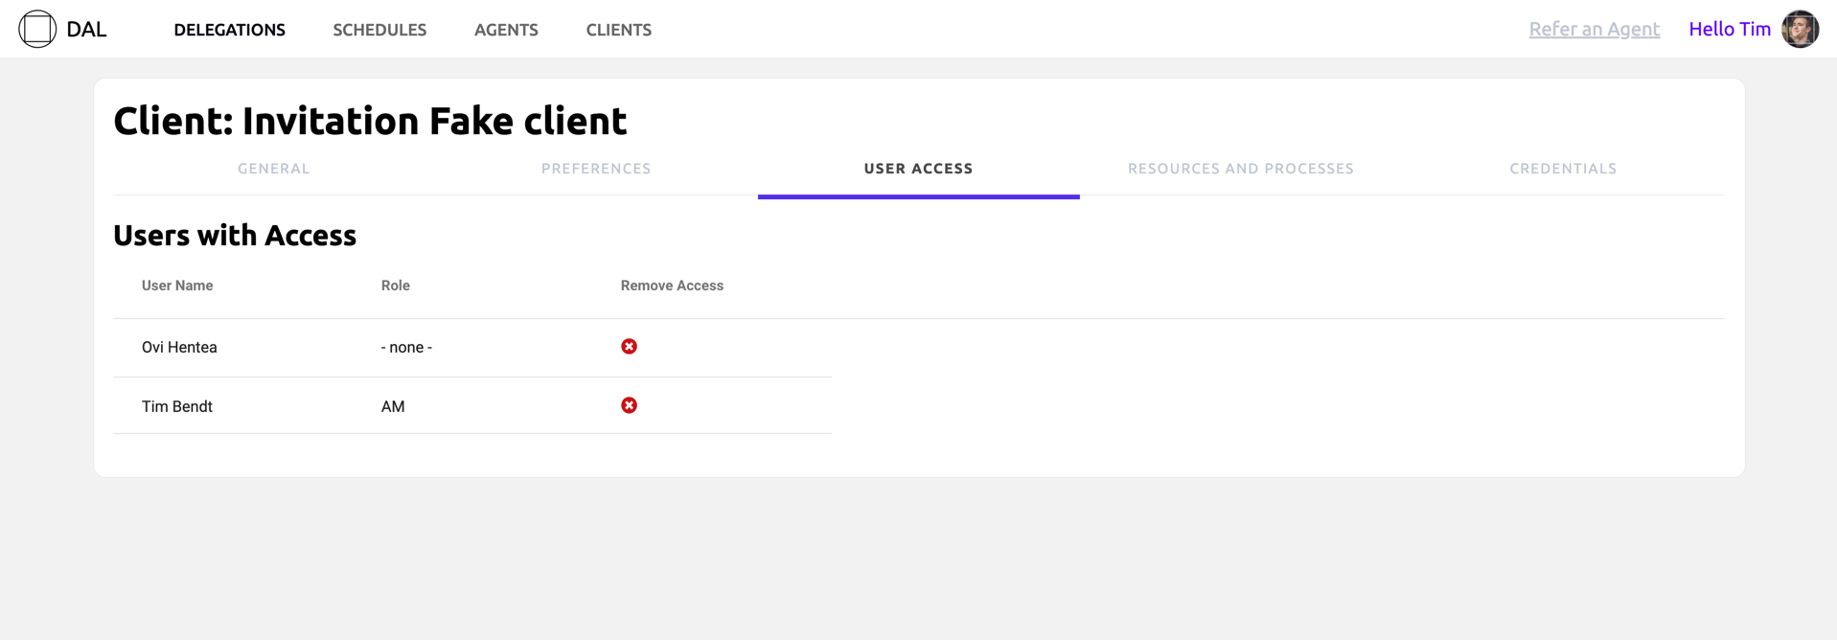Click the Refer an Agent link

click(1594, 29)
